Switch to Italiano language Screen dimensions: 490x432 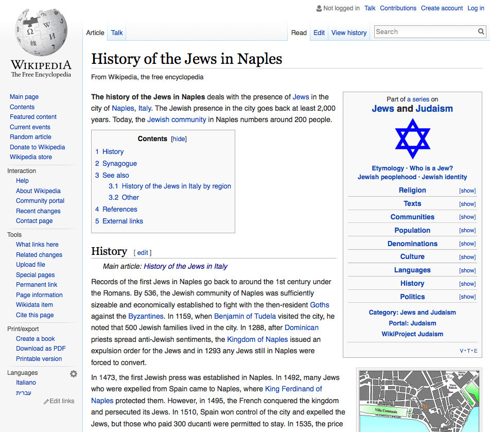[x=26, y=382]
